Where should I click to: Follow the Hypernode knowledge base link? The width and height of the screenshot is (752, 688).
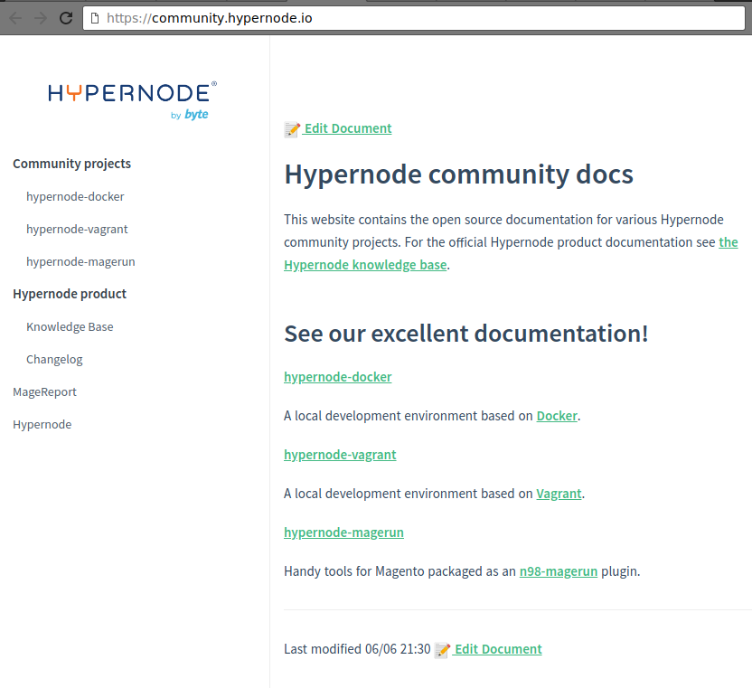(x=365, y=265)
